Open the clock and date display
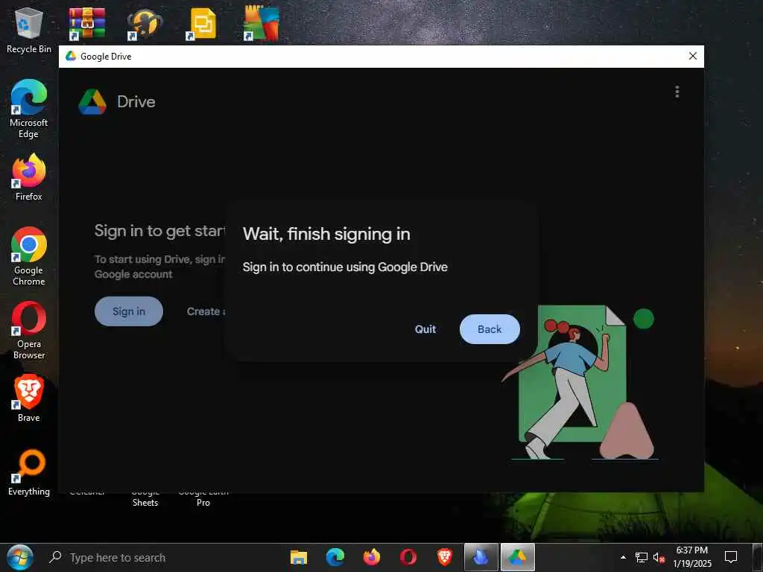763x572 pixels. pos(692,557)
